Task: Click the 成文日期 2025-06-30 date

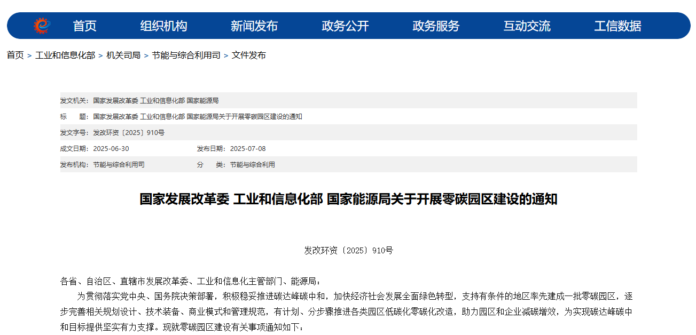Action: pyautogui.click(x=111, y=148)
